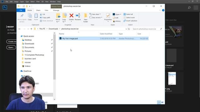
Task: Click Select none in the ribbon
Action: 129,17
